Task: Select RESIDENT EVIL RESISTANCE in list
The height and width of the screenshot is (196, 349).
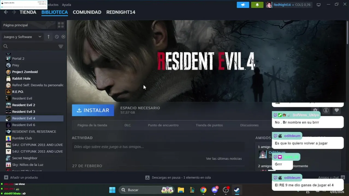Action: [34, 131]
